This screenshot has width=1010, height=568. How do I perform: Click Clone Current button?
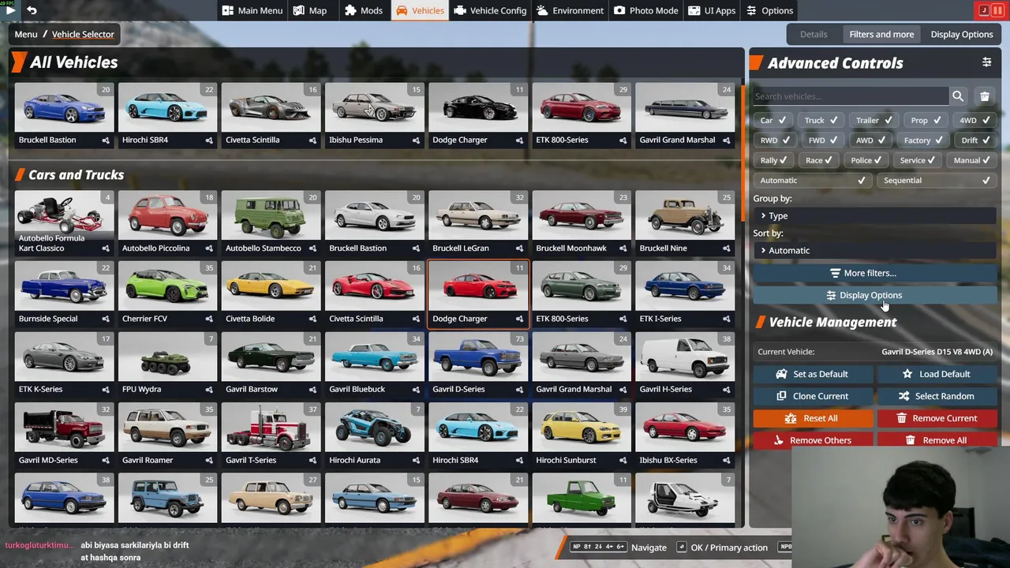tap(812, 396)
